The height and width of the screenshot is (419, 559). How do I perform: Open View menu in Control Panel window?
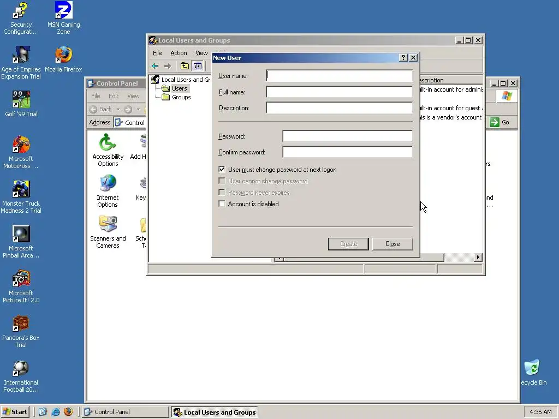(x=133, y=96)
